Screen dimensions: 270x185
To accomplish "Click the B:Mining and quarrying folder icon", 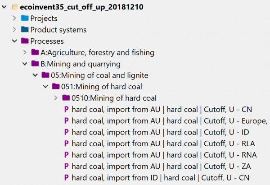I will (35, 64).
